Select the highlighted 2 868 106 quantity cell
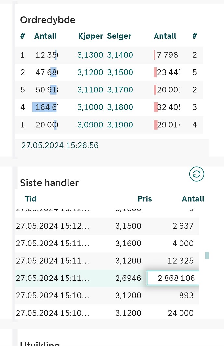224x346 pixels. (173, 278)
